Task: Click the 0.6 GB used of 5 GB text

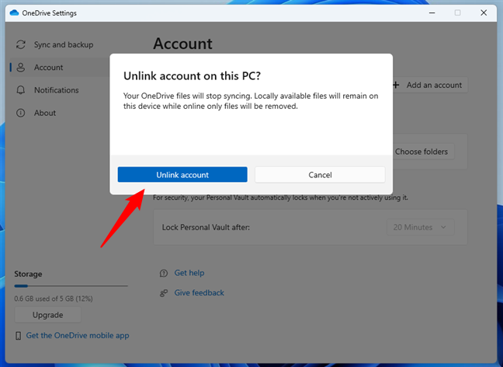Action: 54,299
